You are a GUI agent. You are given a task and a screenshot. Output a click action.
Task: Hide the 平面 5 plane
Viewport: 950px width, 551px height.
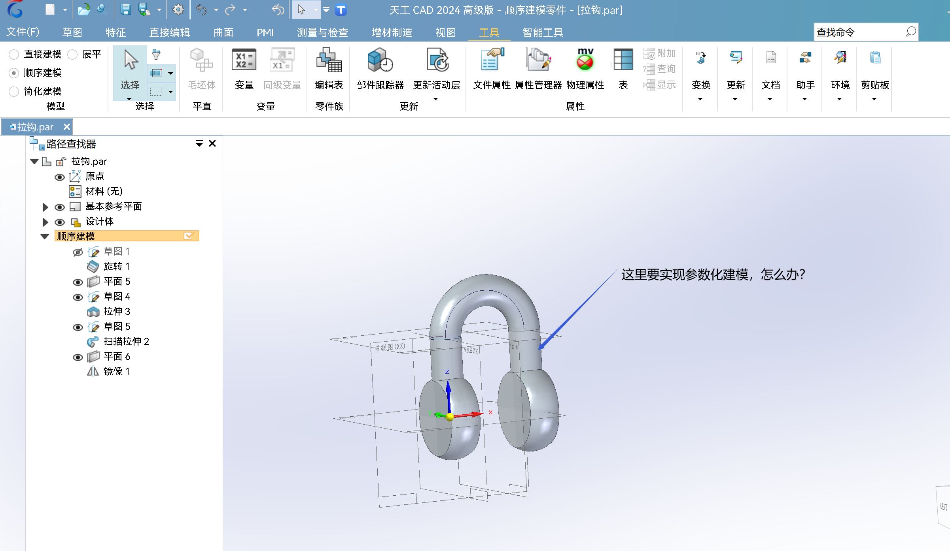click(x=78, y=282)
